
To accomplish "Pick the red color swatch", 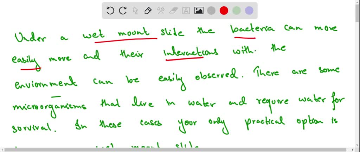I will coord(224,11).
